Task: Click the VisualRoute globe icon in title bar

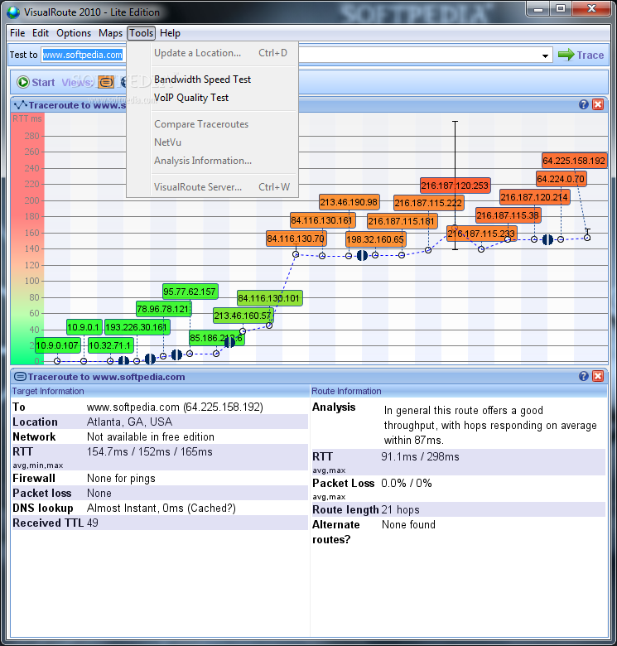Action: [13, 12]
